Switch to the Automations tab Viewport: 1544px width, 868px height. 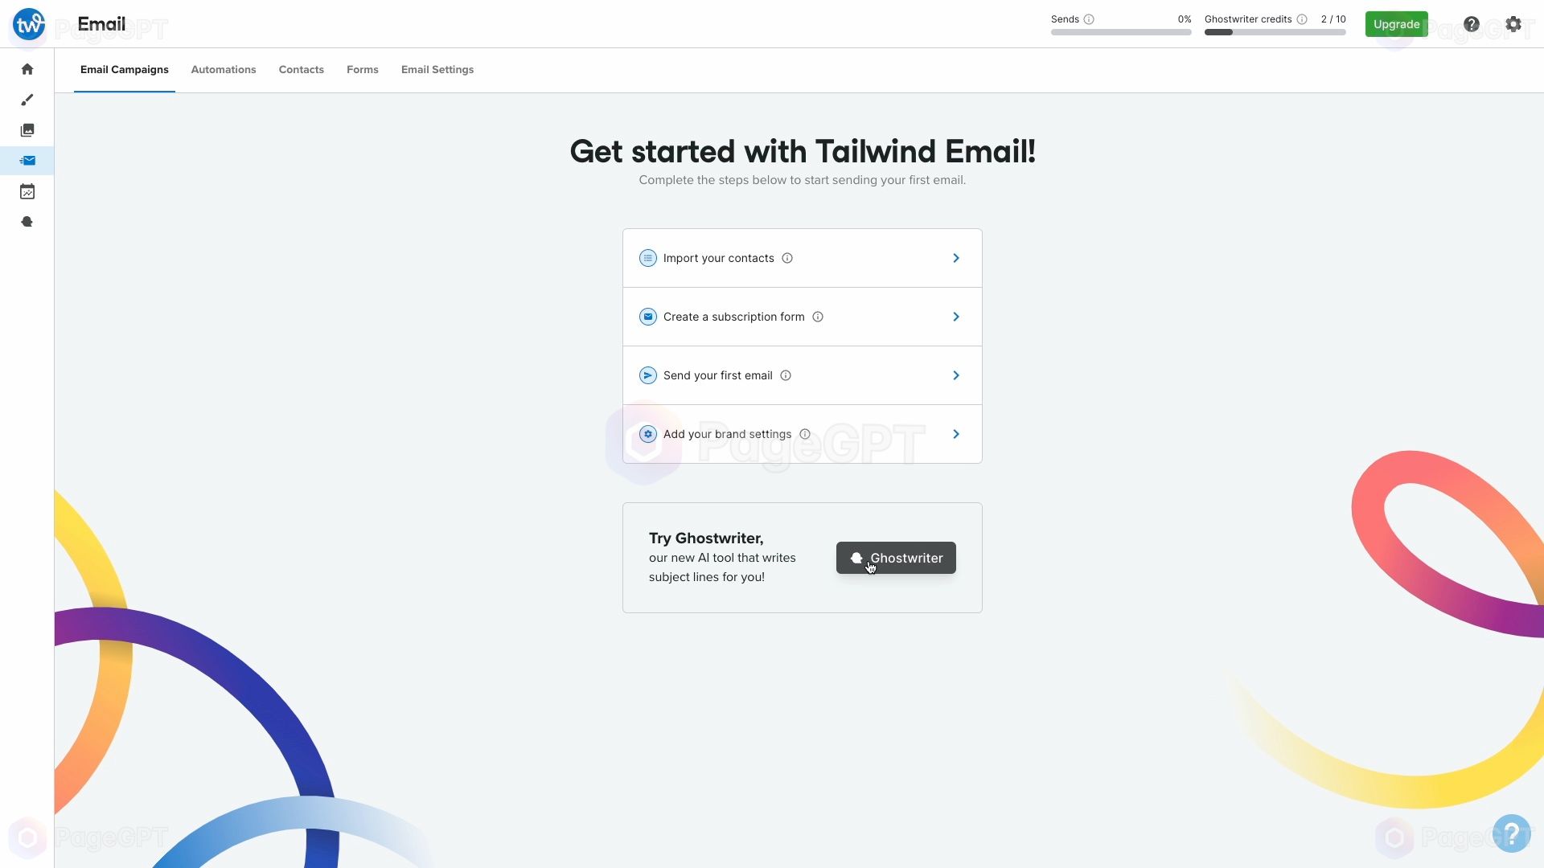coord(223,69)
